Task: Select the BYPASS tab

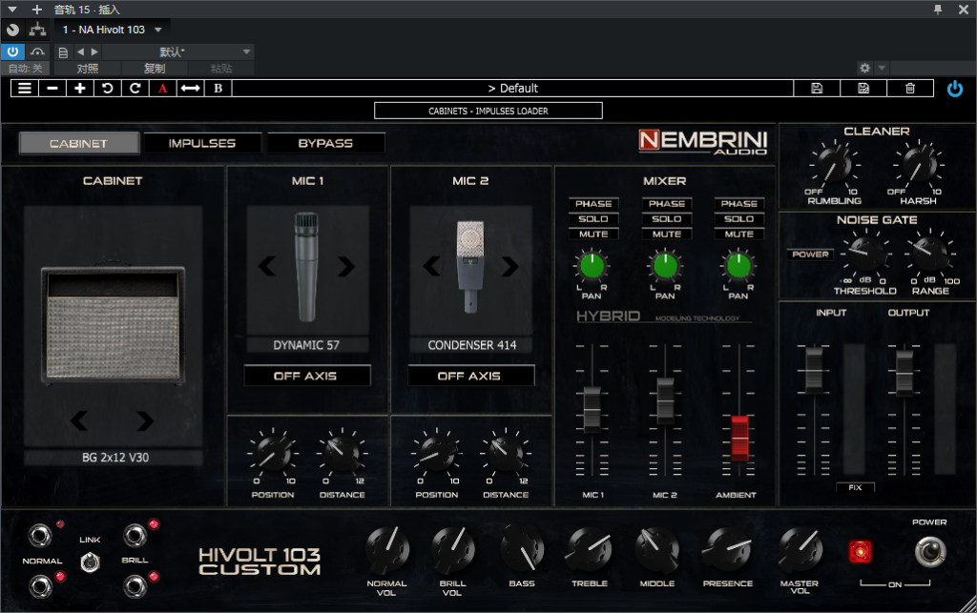Action: [325, 143]
